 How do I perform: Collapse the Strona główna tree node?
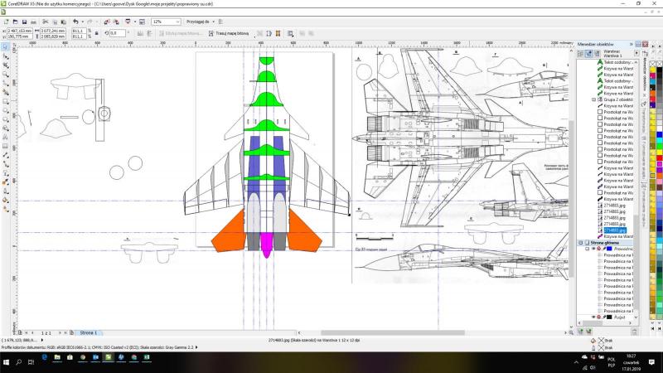pyautogui.click(x=580, y=242)
